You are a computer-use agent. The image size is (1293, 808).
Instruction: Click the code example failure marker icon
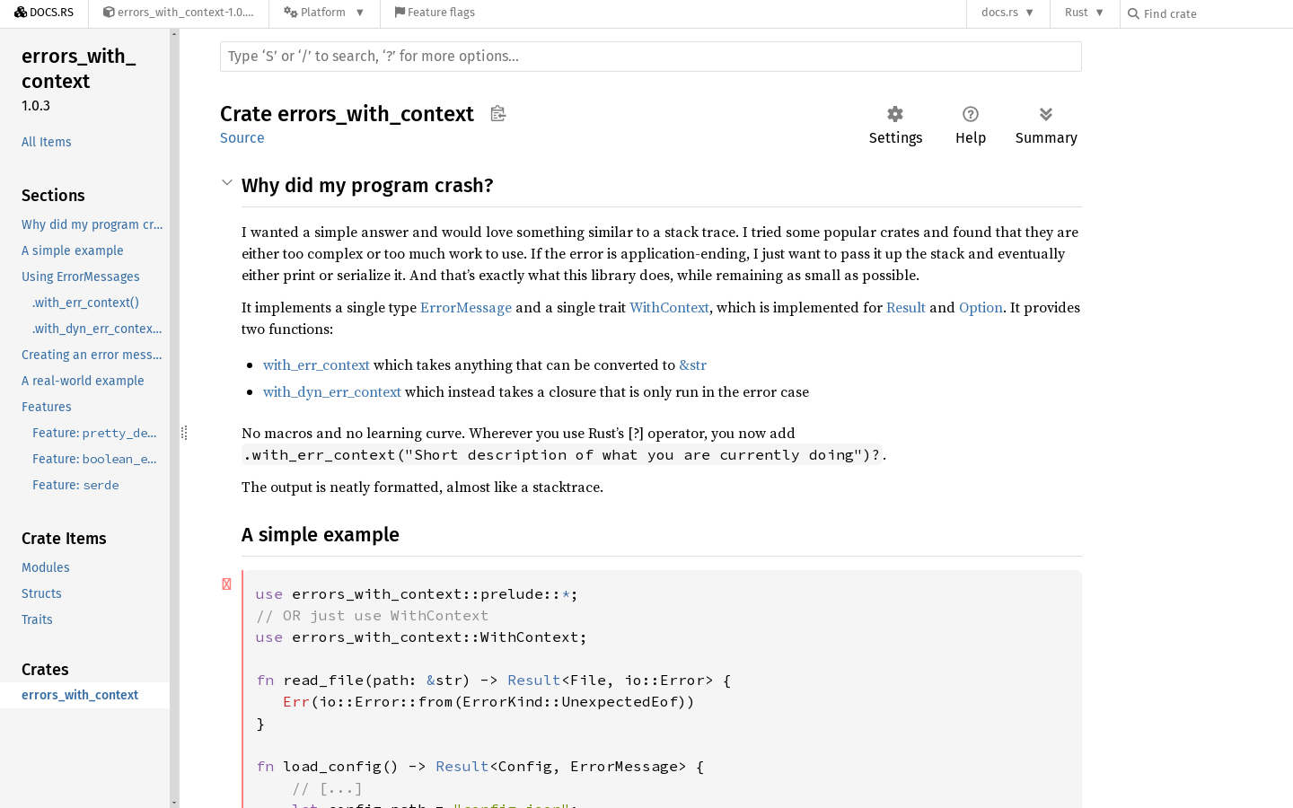point(226,584)
